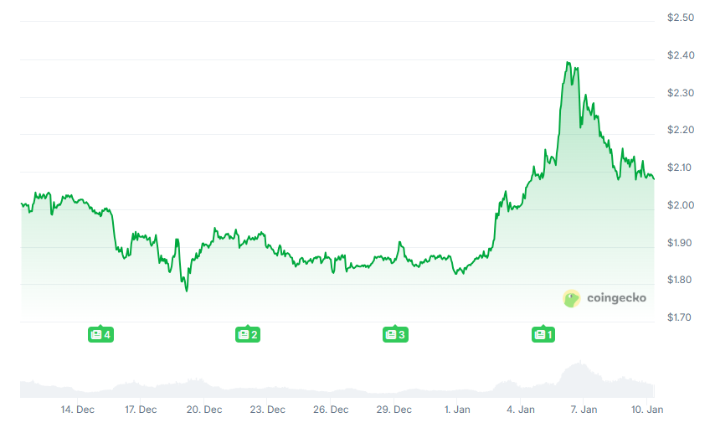Open the news marker labeled 1
715x428 pixels.
click(543, 335)
